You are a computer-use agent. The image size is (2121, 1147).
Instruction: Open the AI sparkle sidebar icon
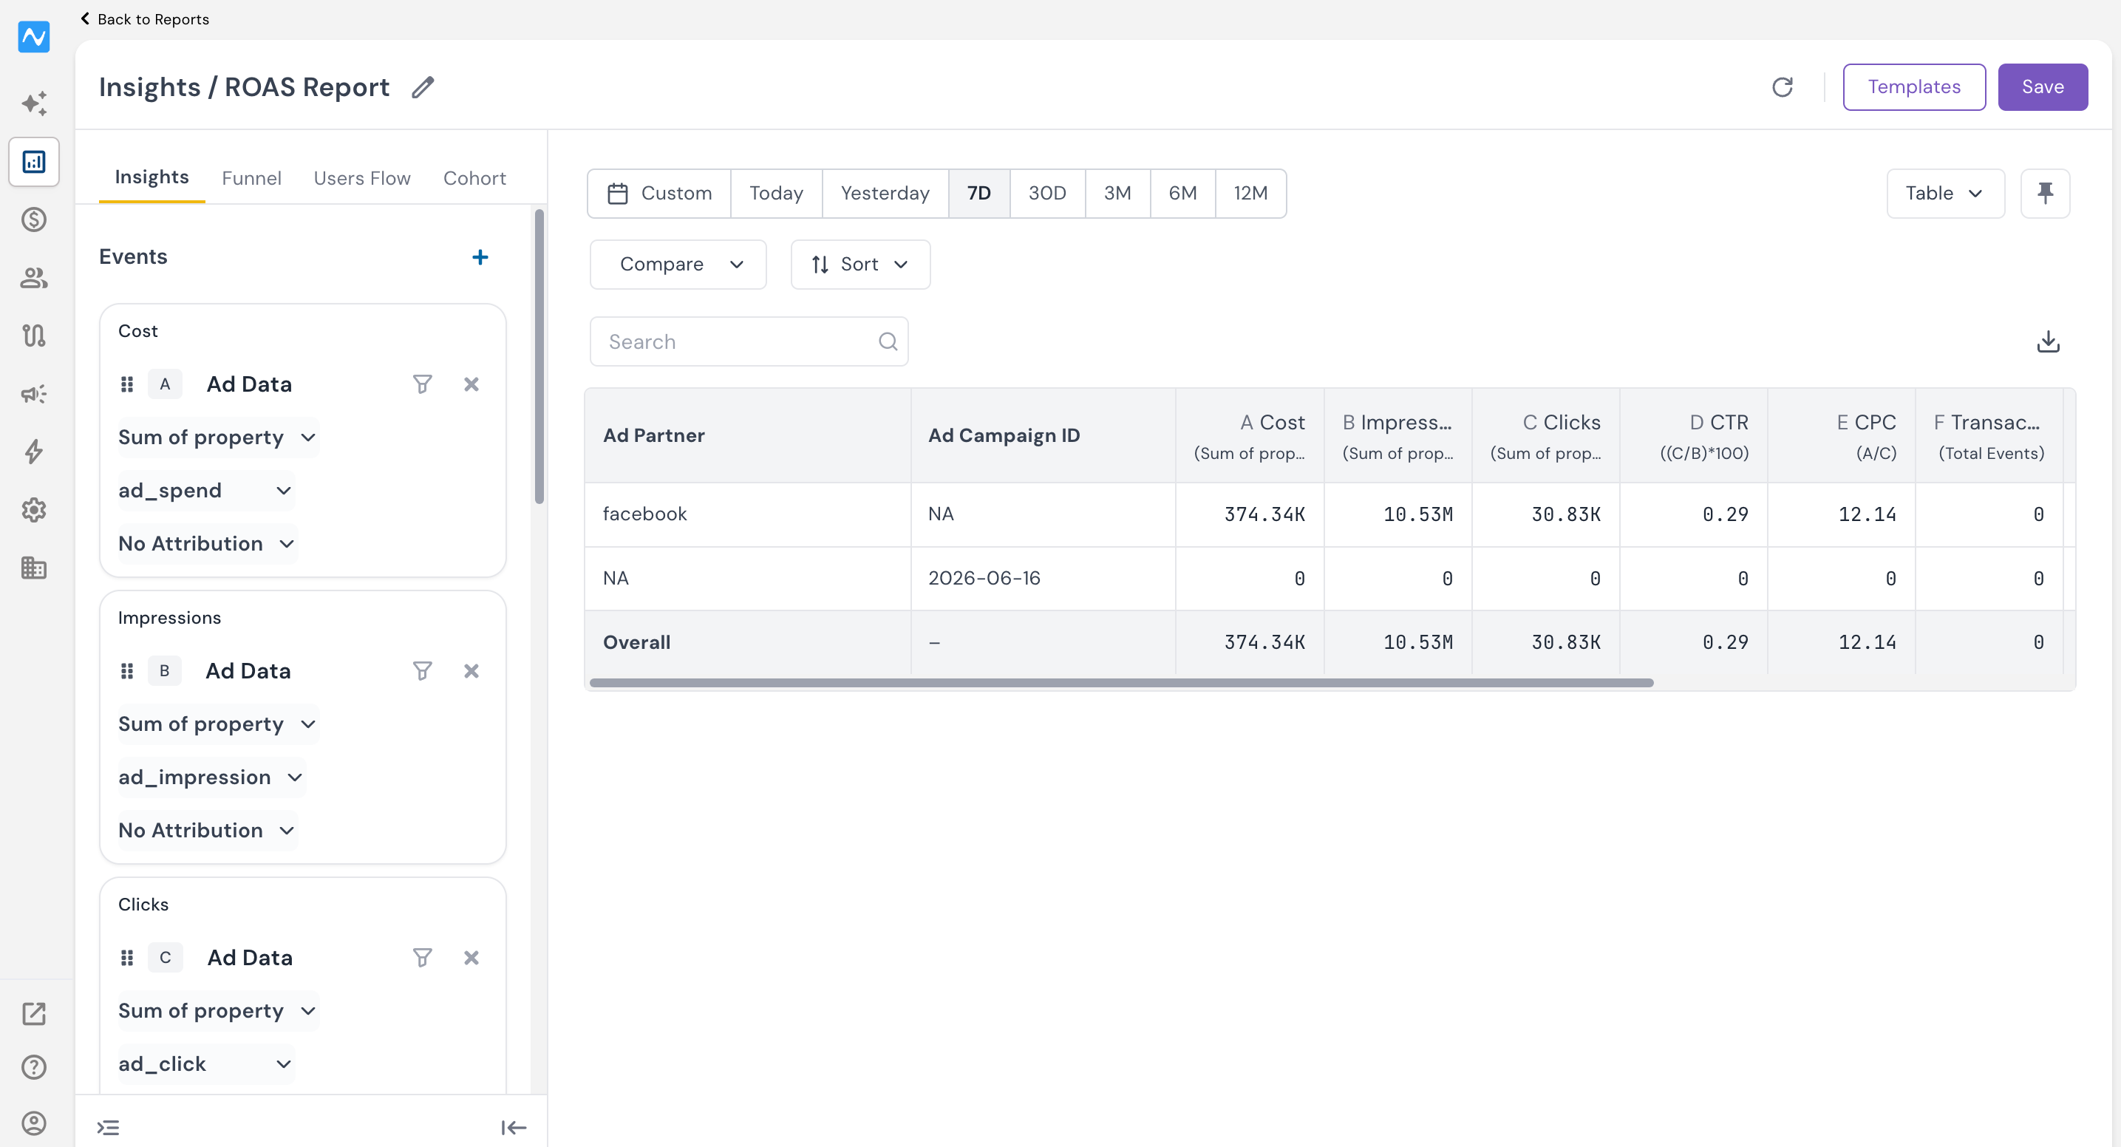(x=34, y=103)
